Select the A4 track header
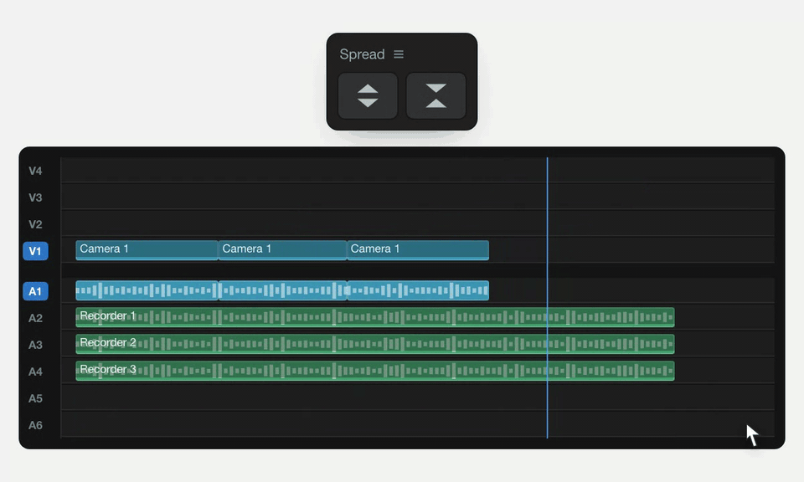 point(35,372)
